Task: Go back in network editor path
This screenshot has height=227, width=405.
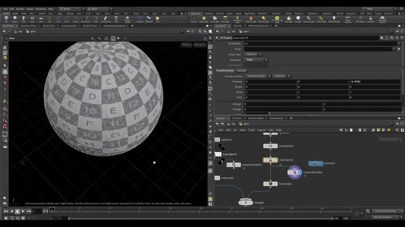Action: (x=217, y=124)
